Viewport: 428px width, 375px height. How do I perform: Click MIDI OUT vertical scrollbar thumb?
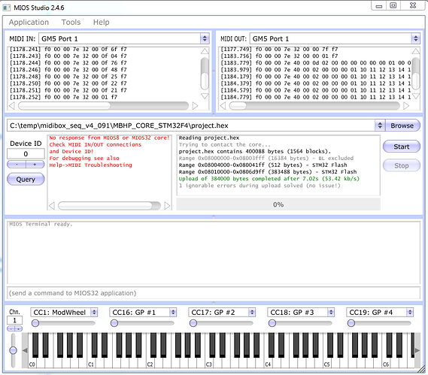tap(416, 80)
